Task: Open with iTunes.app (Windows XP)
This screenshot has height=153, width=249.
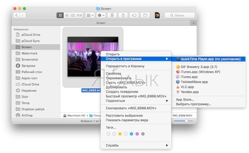Action: pyautogui.click(x=209, y=72)
